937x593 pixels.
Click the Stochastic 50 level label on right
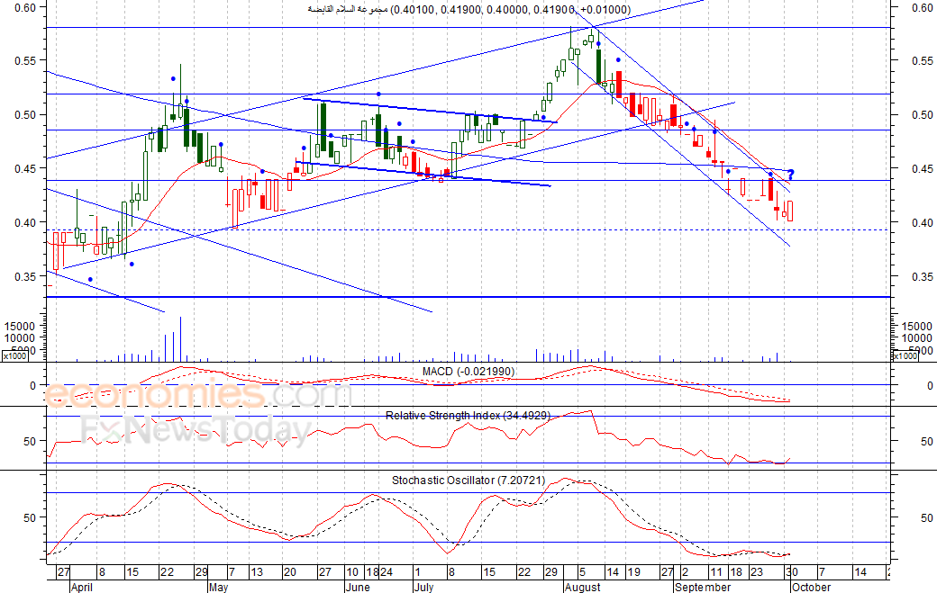(x=926, y=517)
